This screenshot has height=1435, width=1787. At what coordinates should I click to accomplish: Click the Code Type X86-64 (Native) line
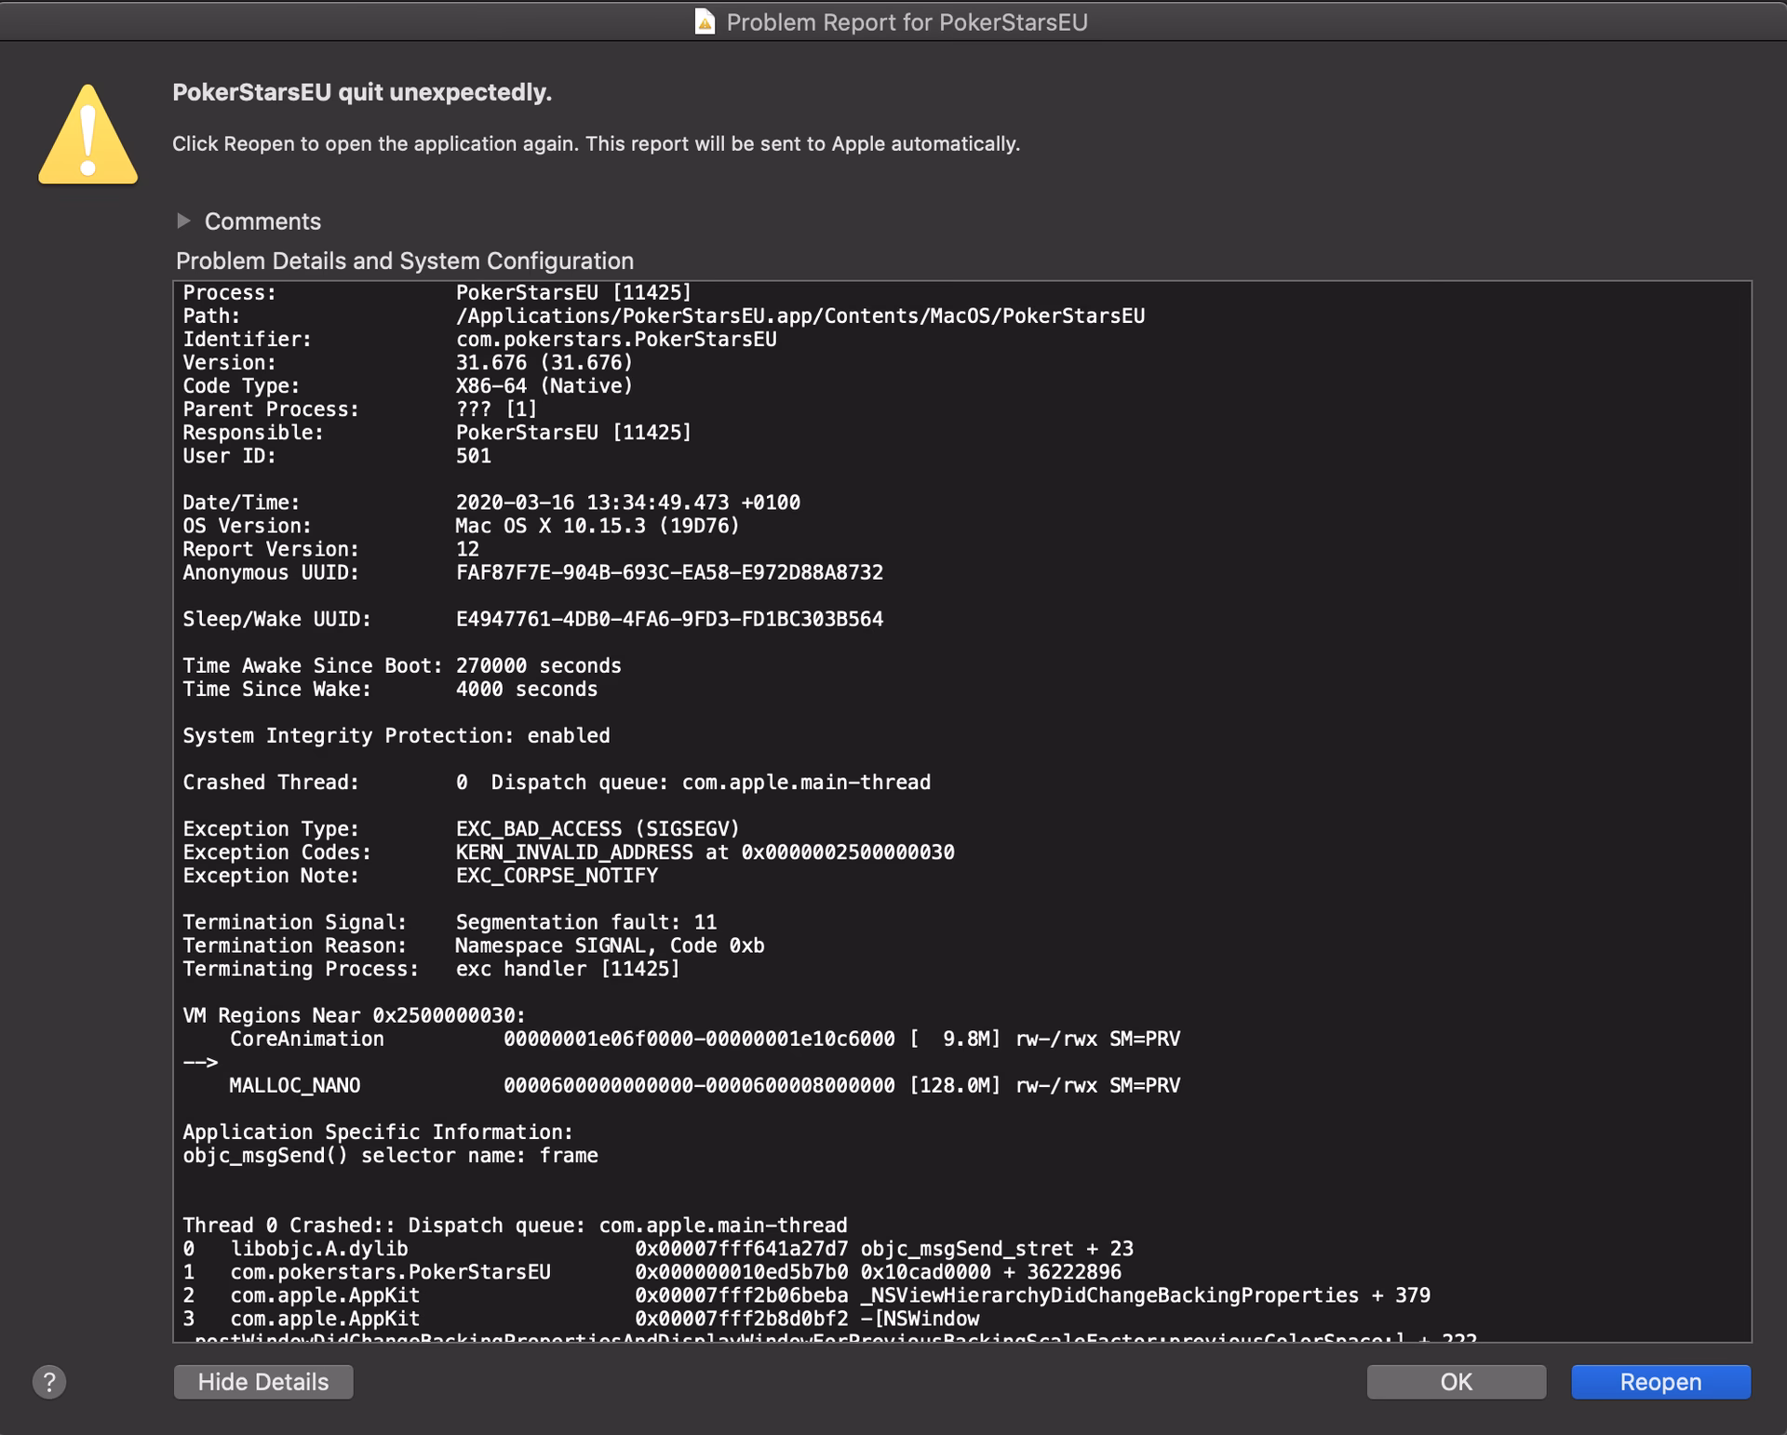408,385
